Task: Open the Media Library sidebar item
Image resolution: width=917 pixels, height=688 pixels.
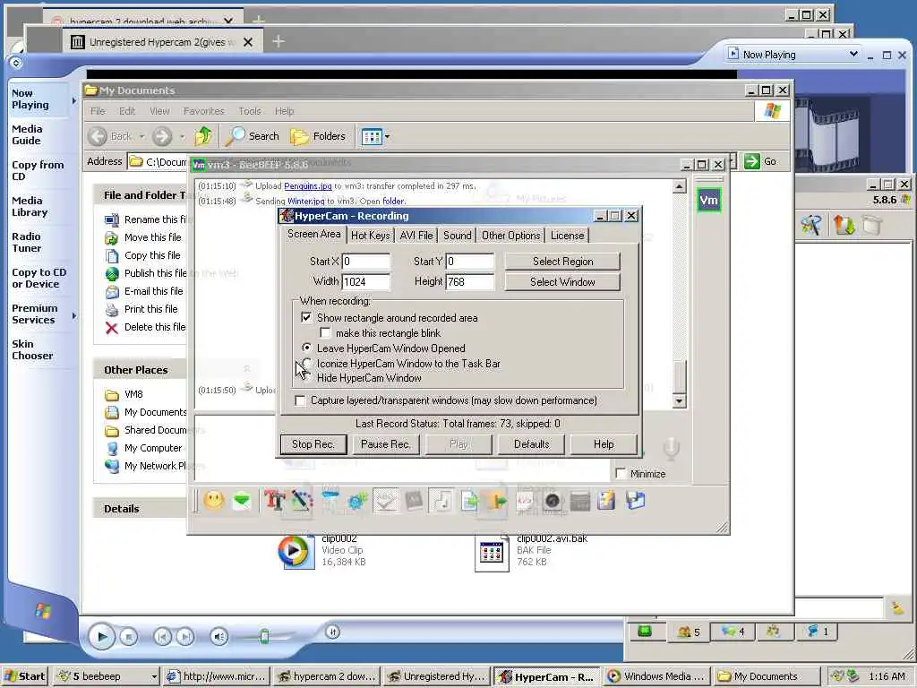Action: tap(30, 207)
